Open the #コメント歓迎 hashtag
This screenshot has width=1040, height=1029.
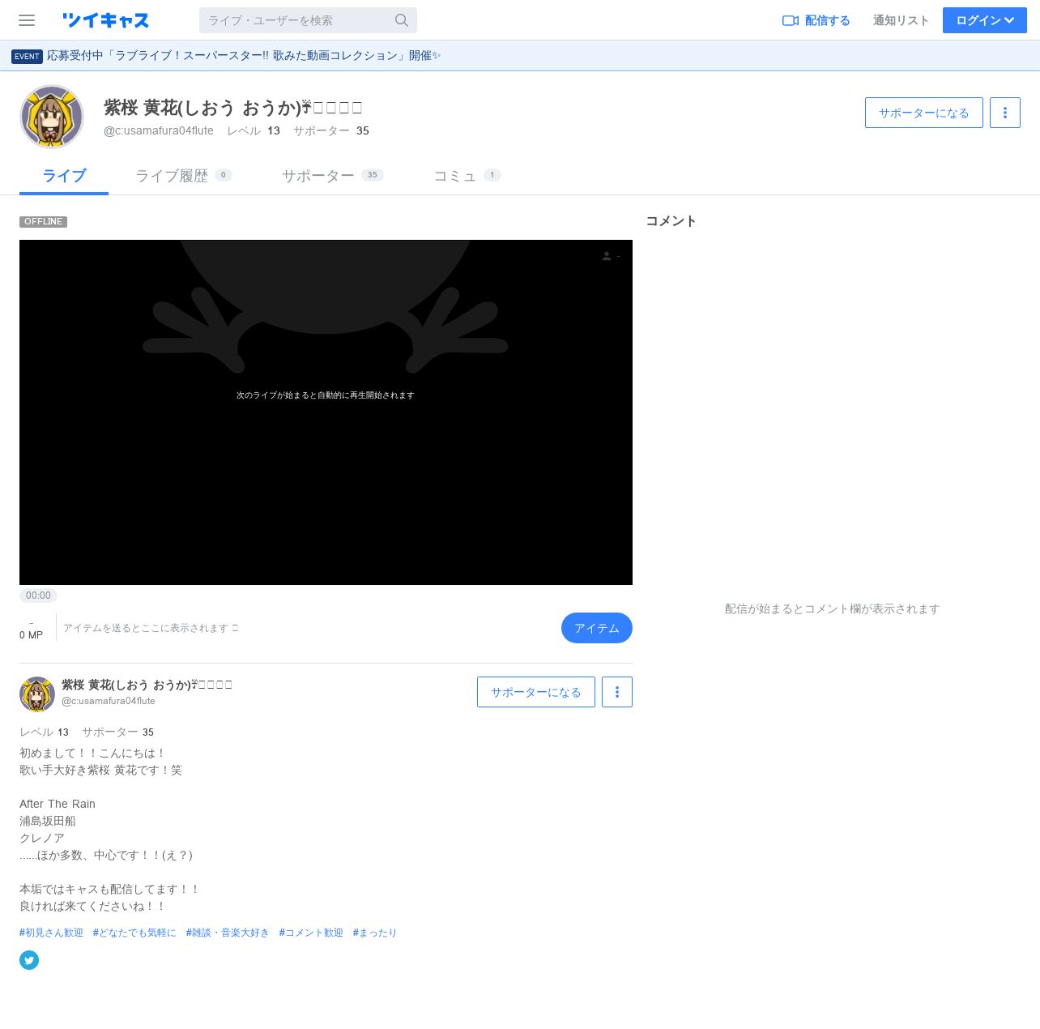(x=311, y=933)
